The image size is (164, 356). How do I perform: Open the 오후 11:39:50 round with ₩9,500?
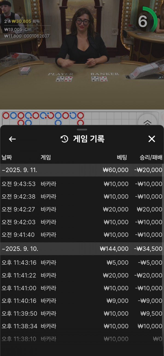coord(82,314)
